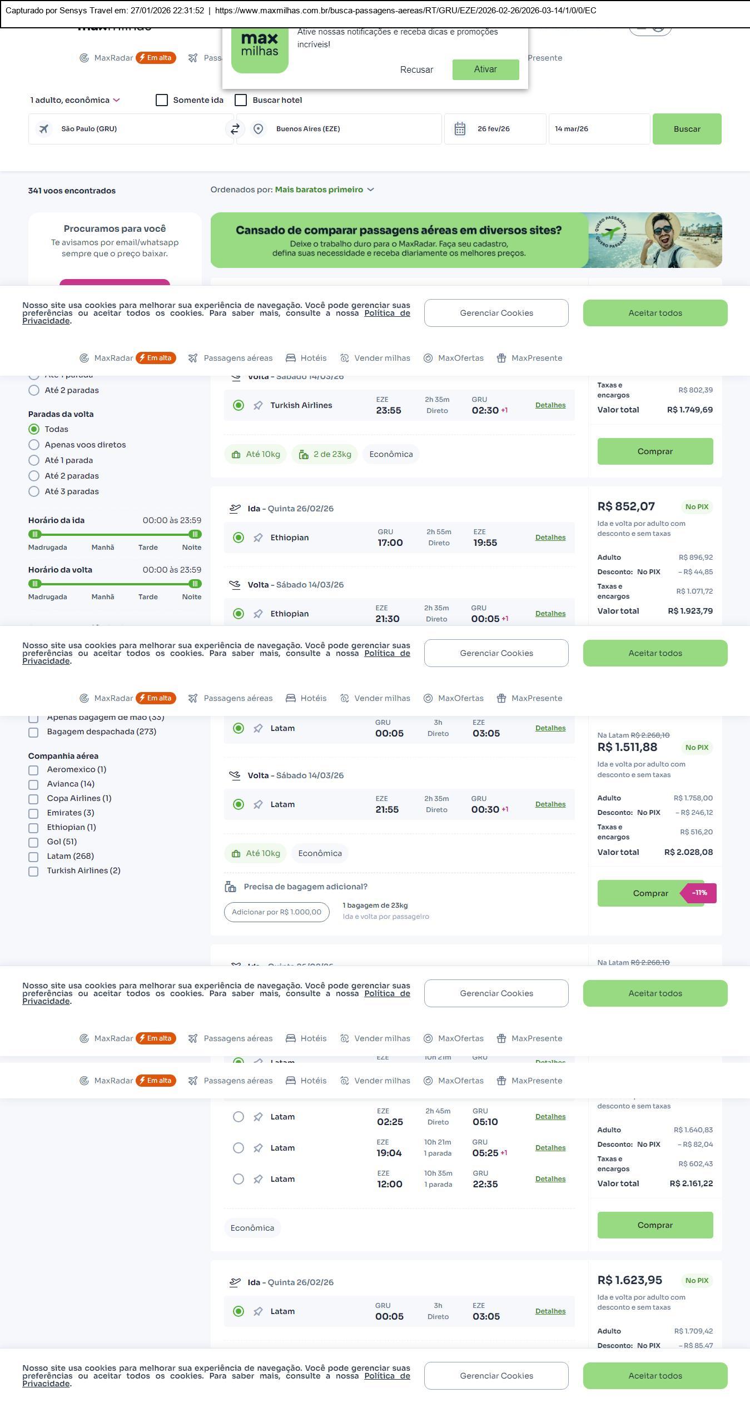Filter by Gol airline checkbox
The height and width of the screenshot is (1403, 750).
(x=33, y=843)
